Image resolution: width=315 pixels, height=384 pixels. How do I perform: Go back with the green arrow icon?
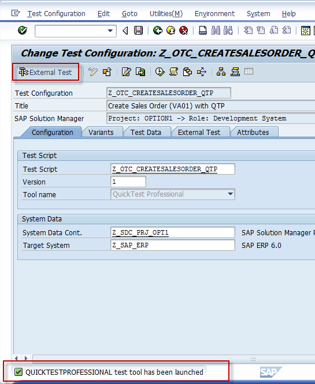157,31
